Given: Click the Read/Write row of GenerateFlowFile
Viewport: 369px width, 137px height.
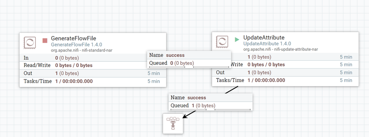Looking at the screenshot, I should (x=93, y=66).
